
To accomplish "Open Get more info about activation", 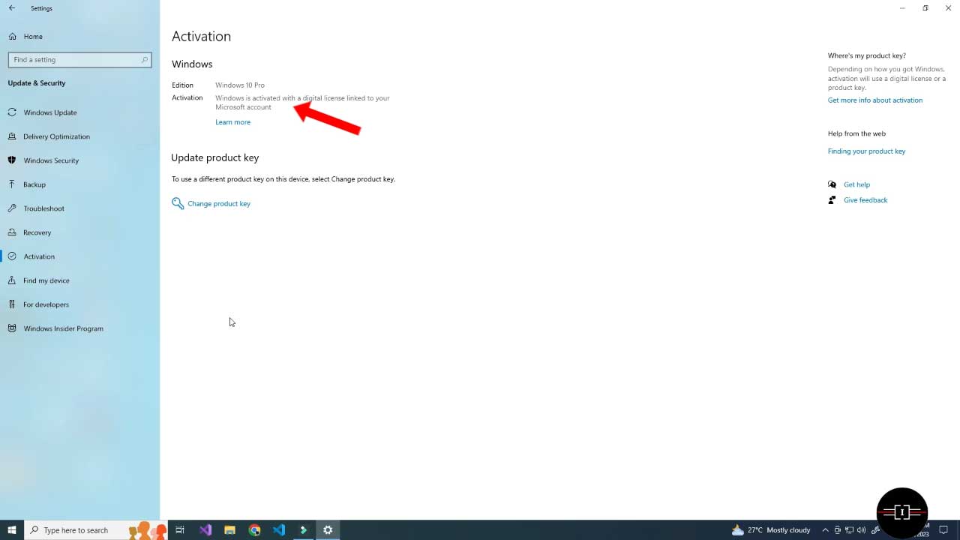I will pyautogui.click(x=875, y=100).
